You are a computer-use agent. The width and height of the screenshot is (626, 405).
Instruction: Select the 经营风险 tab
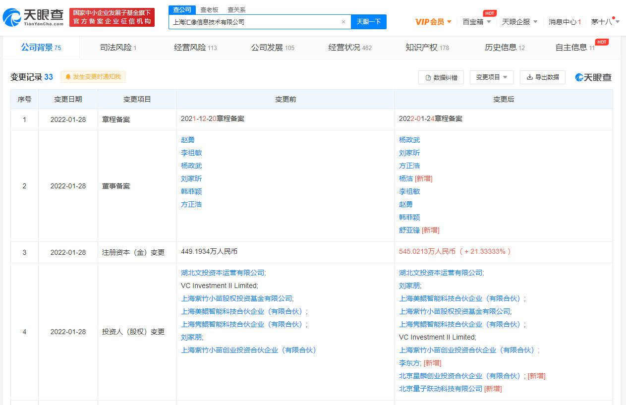point(195,48)
